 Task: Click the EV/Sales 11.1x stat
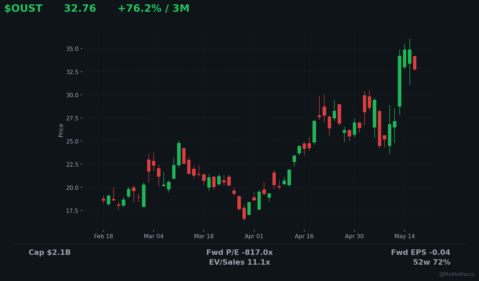(x=240, y=262)
